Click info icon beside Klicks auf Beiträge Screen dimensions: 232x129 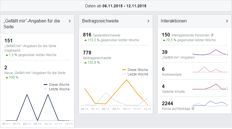[193, 108]
